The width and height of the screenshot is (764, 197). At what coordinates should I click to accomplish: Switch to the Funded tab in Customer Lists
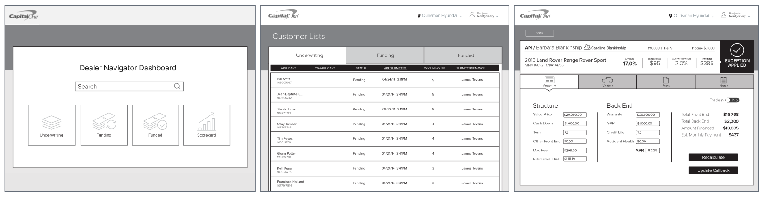tap(463, 55)
